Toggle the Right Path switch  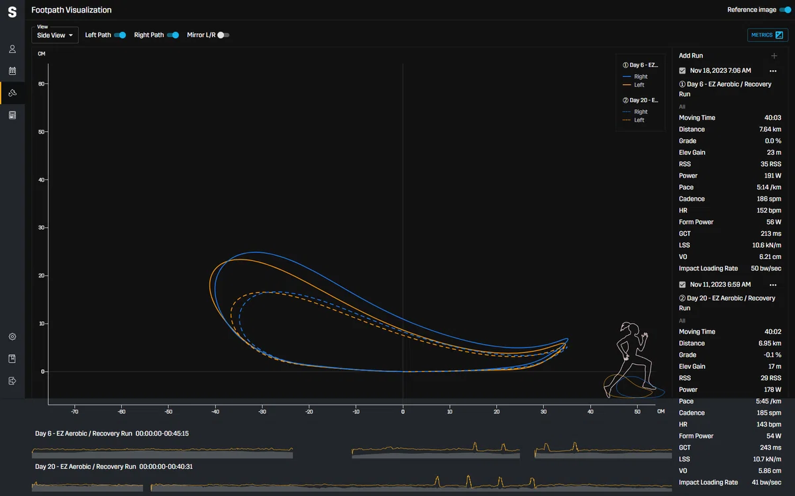tap(173, 35)
